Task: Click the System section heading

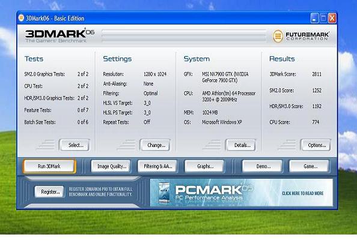Action: click(197, 59)
